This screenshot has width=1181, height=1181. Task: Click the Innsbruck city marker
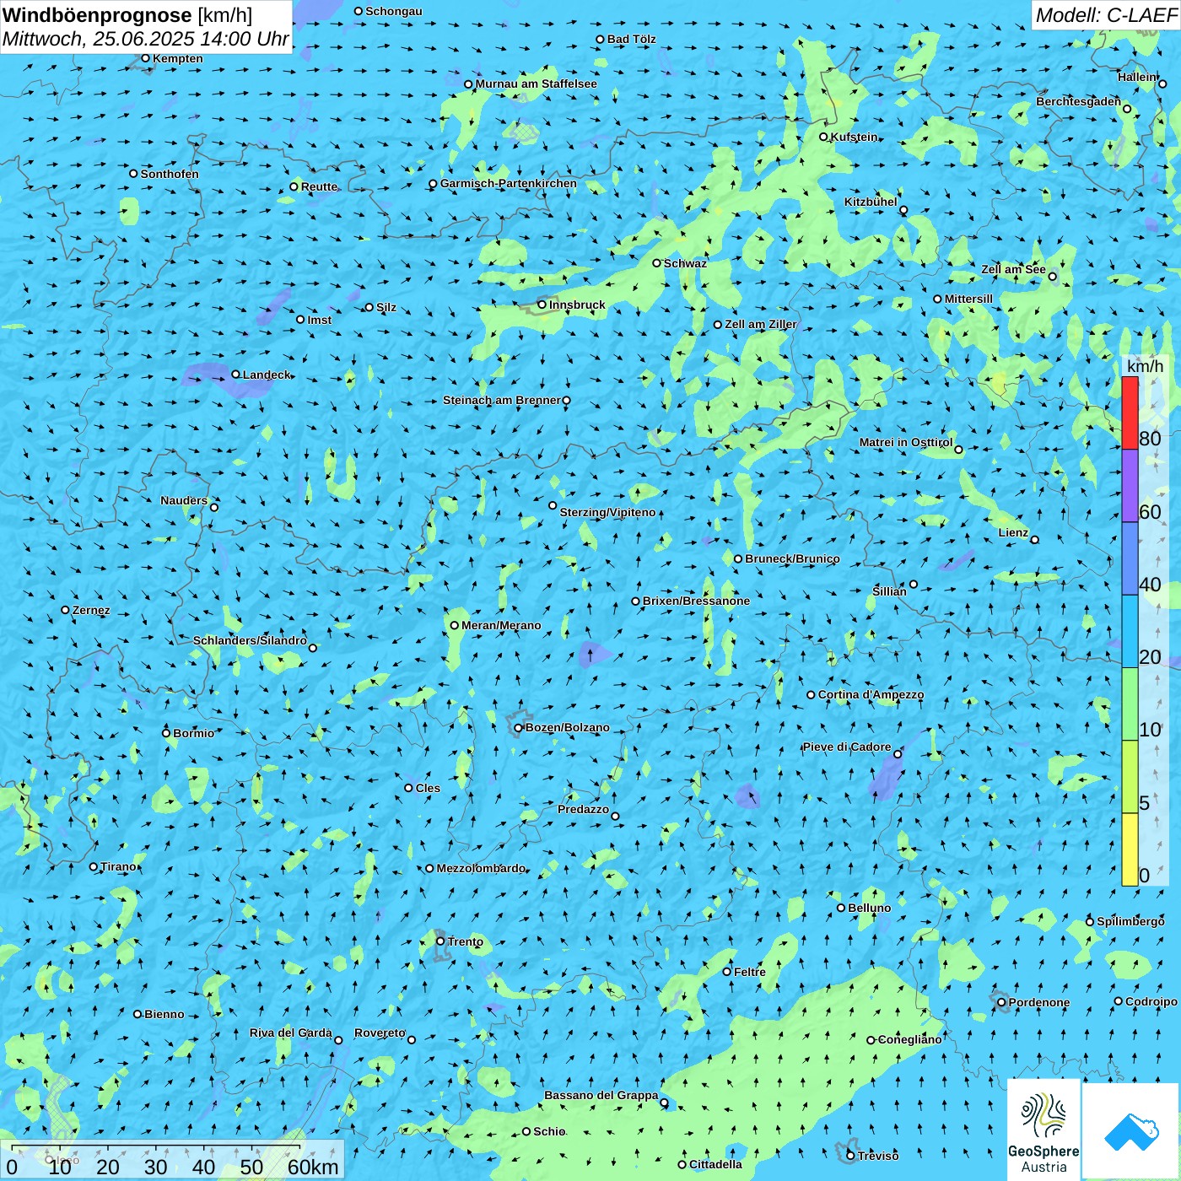point(542,305)
